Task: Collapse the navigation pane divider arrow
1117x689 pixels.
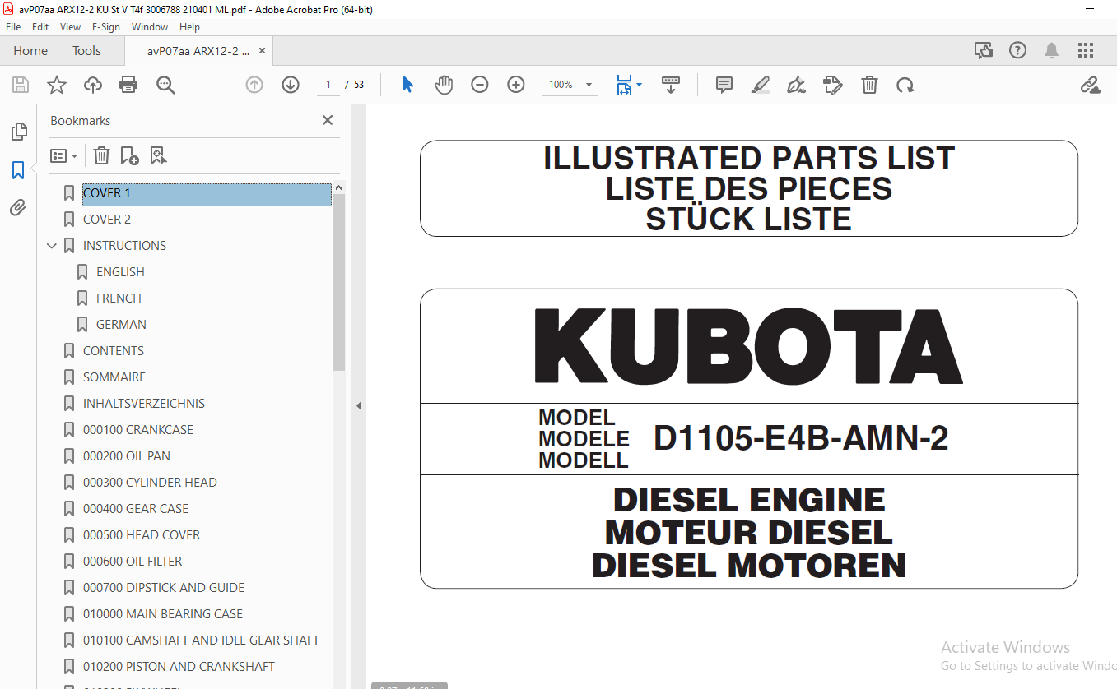Action: point(359,405)
